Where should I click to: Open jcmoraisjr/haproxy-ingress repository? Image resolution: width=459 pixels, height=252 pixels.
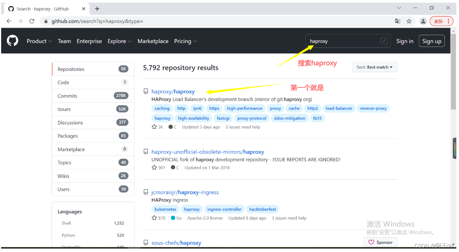click(x=185, y=192)
